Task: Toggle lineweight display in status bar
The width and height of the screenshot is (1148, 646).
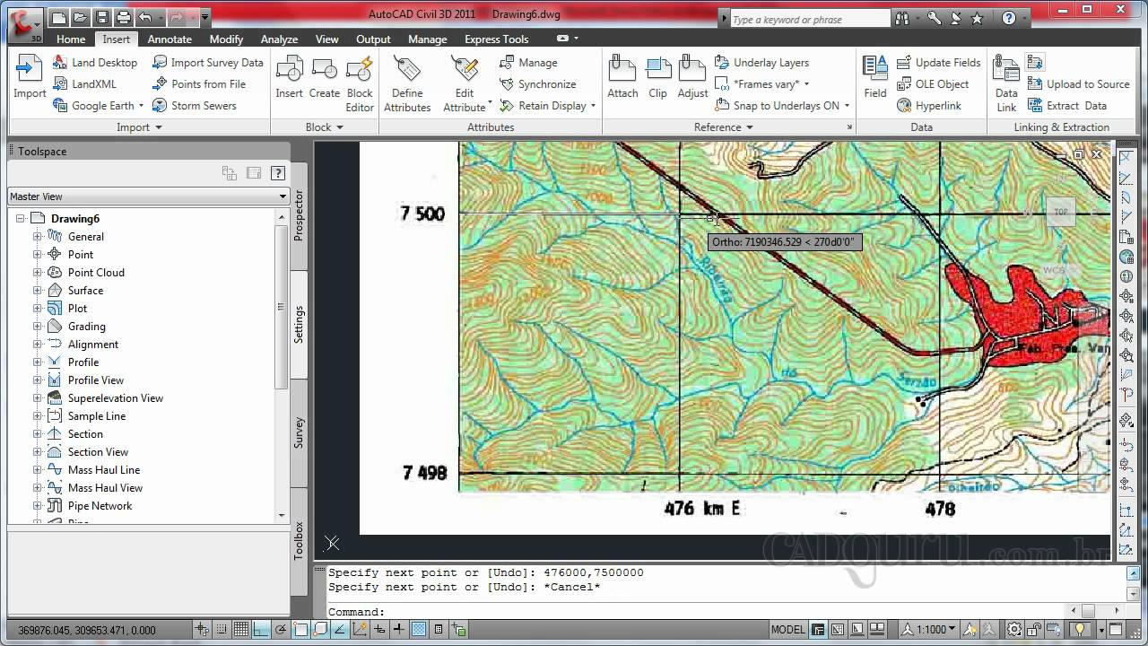Action: (399, 630)
